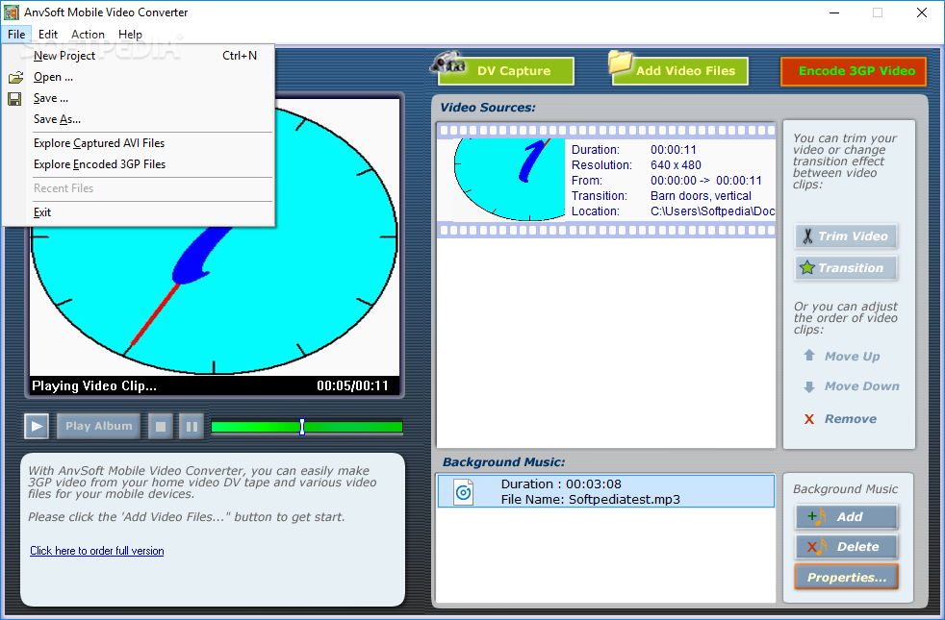Select the Softpediatest.mp3 music entry
The image size is (945, 620).
pos(605,491)
